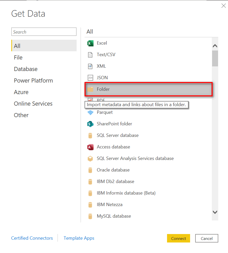Select the Power Platform category
This screenshot has height=253, width=228.
[x=44, y=80]
